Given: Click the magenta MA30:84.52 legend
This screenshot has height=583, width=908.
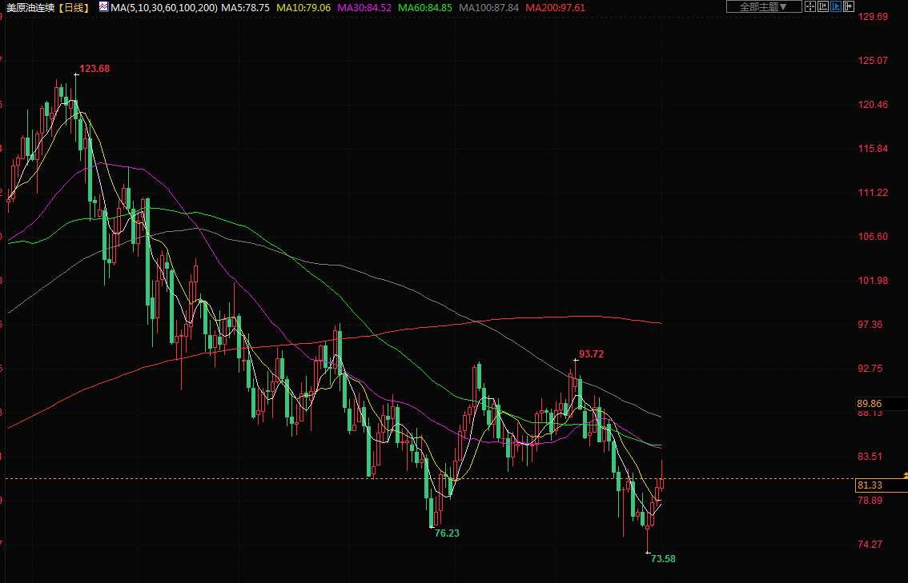Looking at the screenshot, I should tap(364, 7).
